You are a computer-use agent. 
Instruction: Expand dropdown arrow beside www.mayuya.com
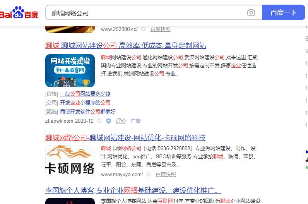point(149,174)
